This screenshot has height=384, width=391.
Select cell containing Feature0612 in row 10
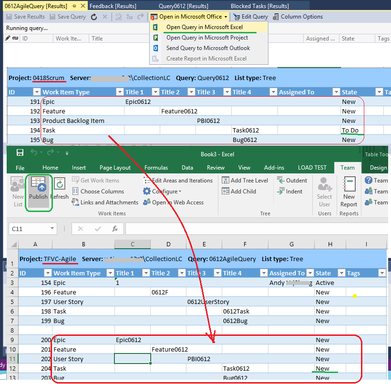(x=168, y=350)
